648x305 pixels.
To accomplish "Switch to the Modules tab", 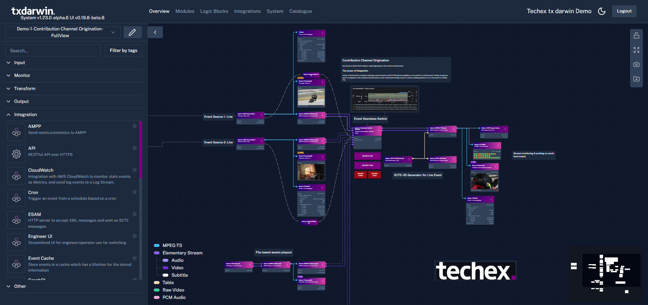I will pos(185,11).
